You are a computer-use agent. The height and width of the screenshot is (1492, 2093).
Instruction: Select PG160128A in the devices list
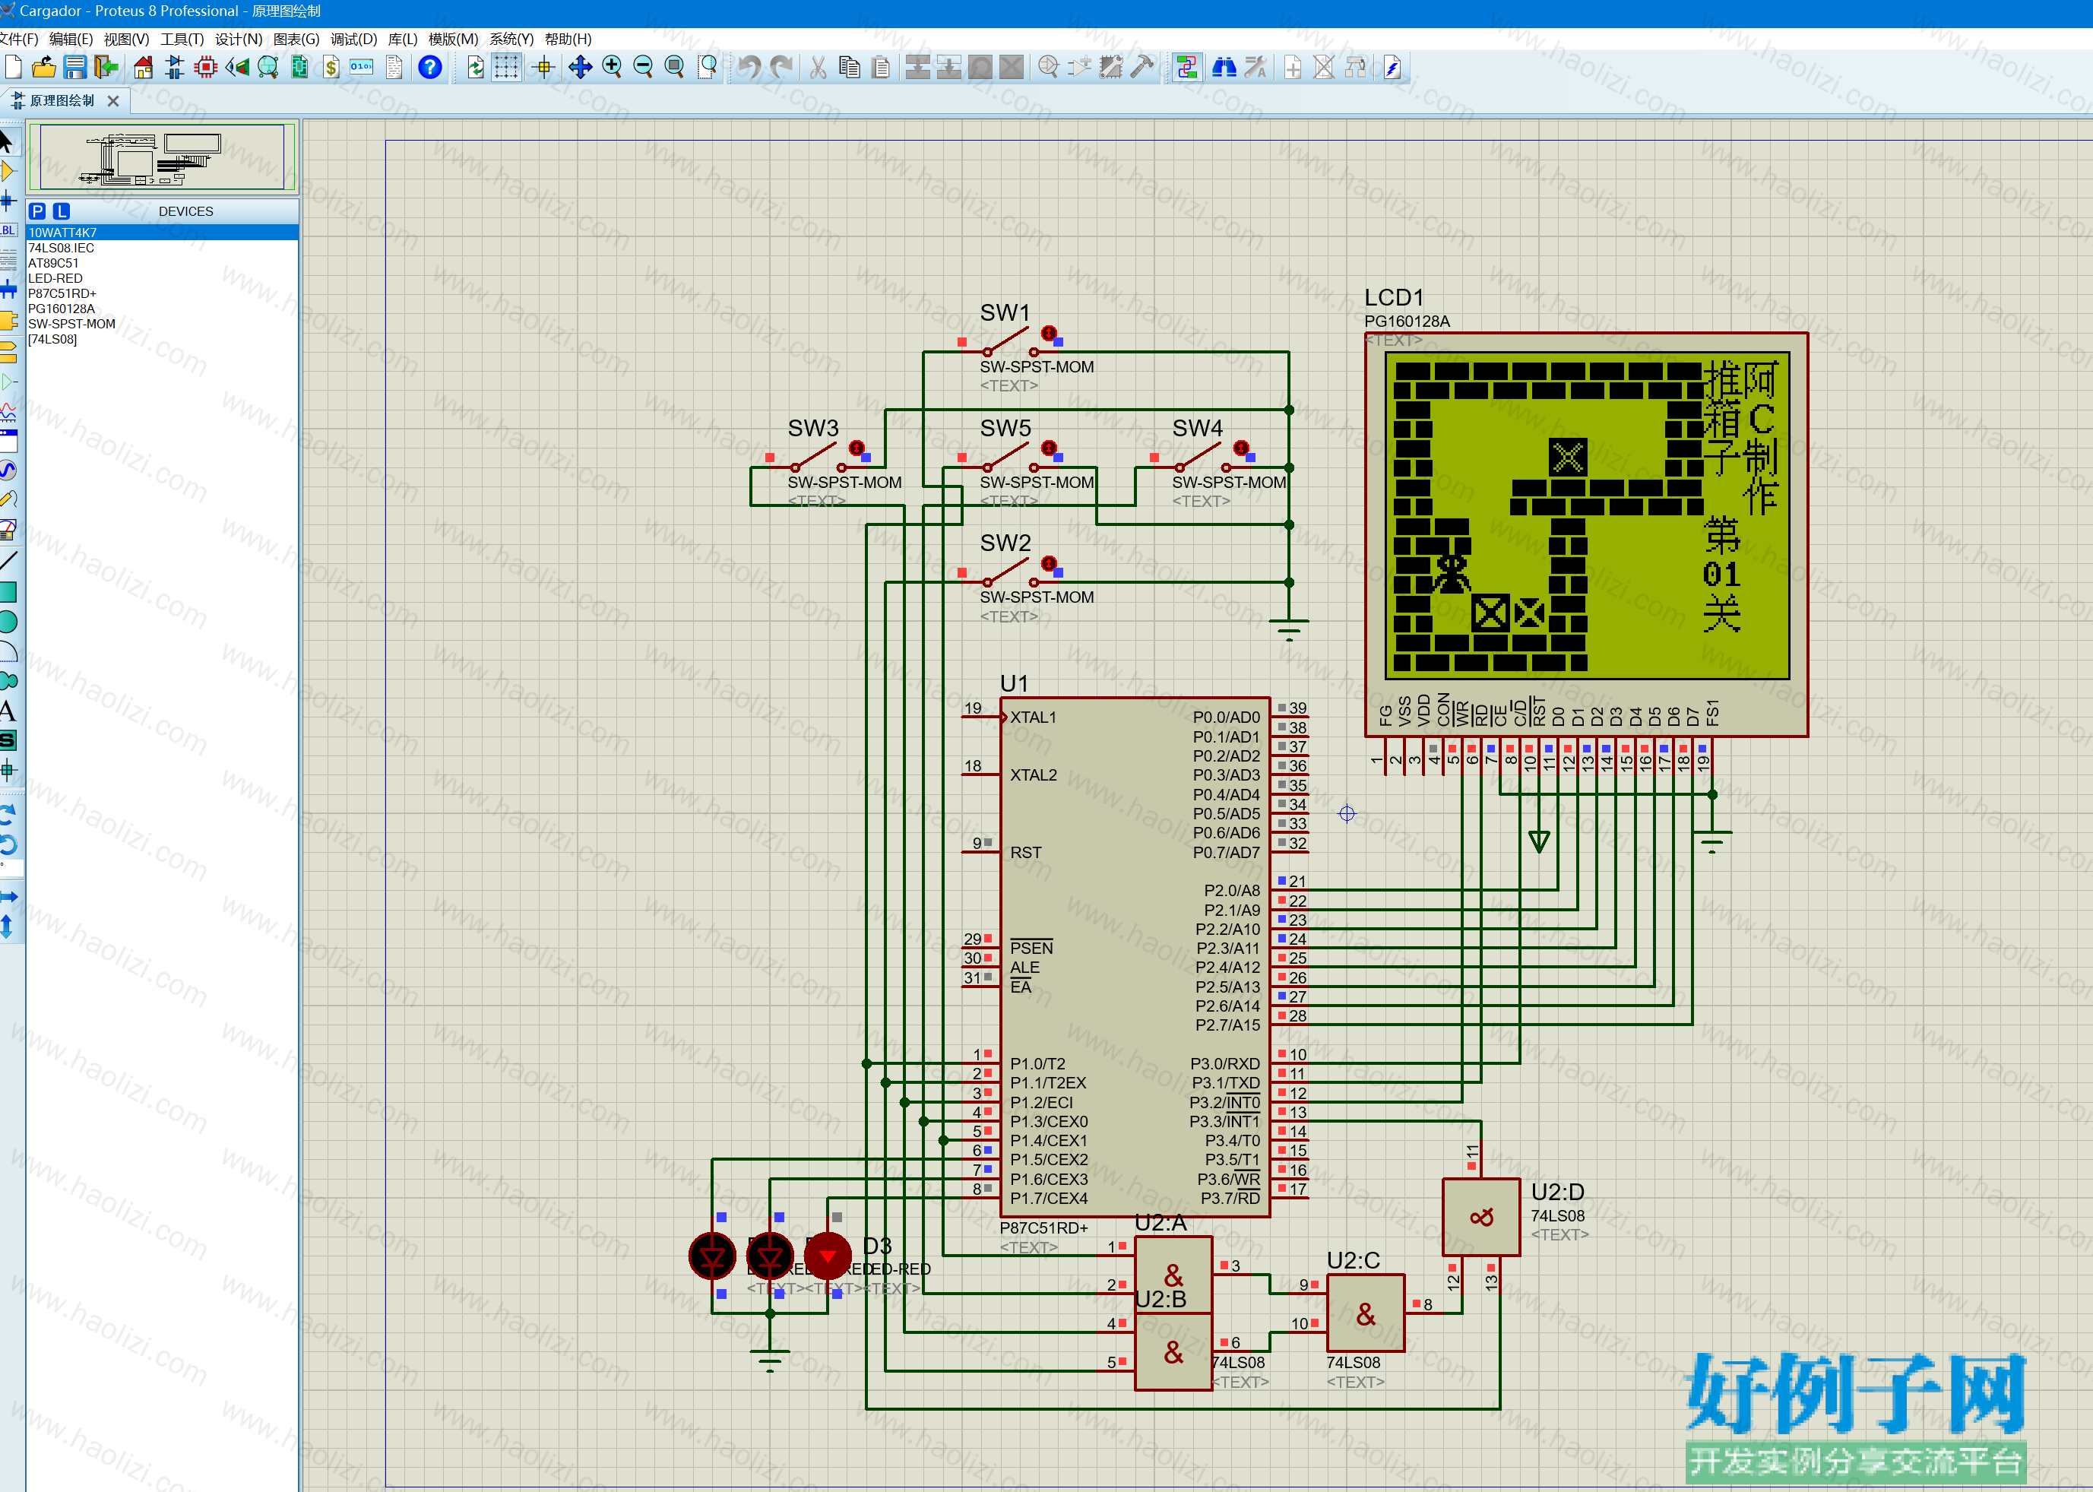[x=62, y=309]
